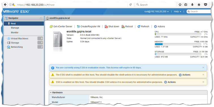214x107 pixels.
Task: Dismiss the SSH enabled warning
Action: 203,82
